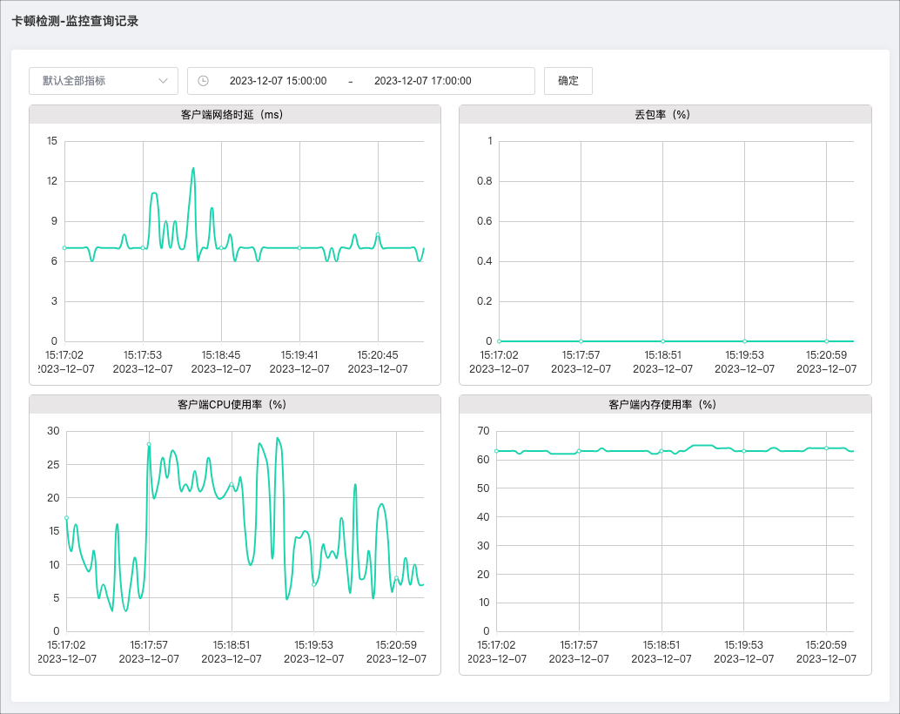Click the 丢包率（%）chart header
The width and height of the screenshot is (900, 714).
tap(665, 114)
